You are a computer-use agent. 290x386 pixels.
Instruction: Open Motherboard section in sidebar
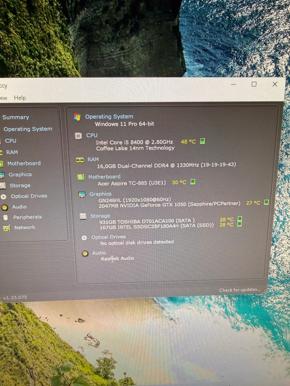(x=24, y=163)
